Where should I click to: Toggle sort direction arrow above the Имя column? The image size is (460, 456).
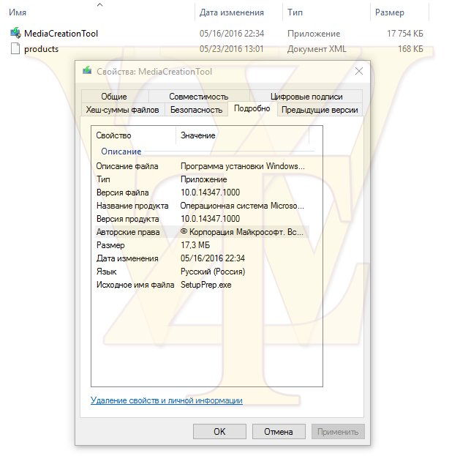pos(99,4)
